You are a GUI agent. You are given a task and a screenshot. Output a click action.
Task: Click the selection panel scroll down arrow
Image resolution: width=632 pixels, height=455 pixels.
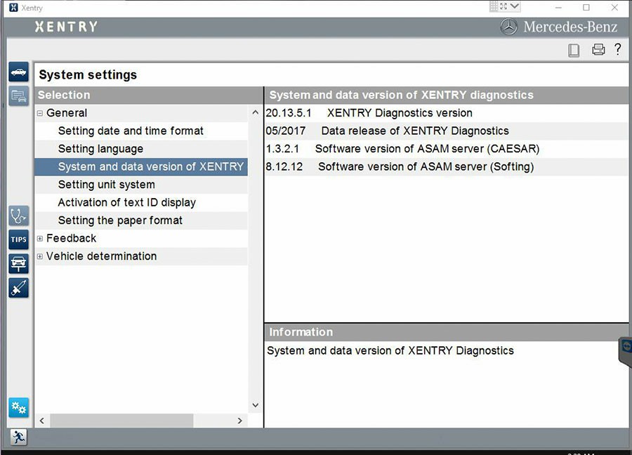255,405
